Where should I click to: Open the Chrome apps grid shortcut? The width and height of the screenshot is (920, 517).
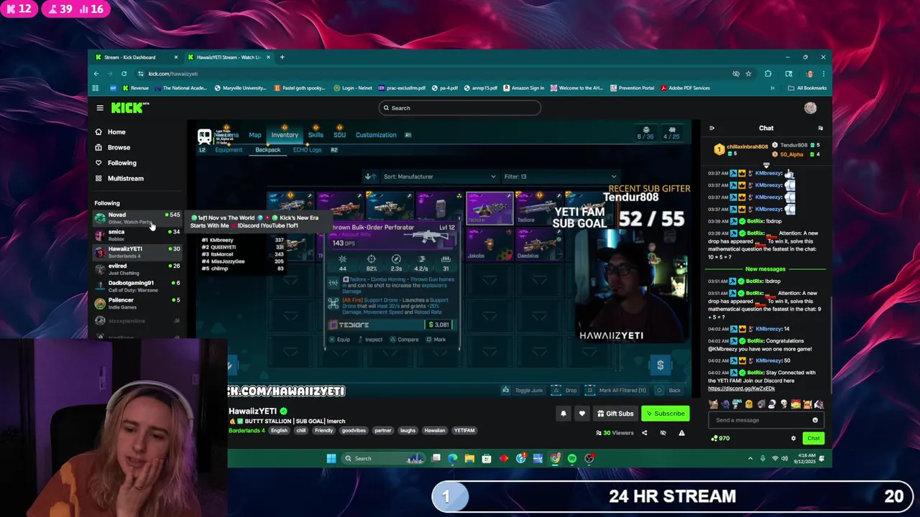(x=96, y=88)
